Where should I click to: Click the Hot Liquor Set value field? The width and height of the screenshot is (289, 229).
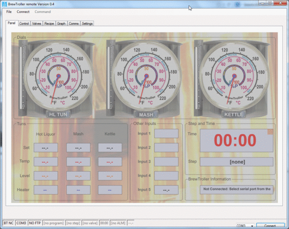(x=46, y=148)
